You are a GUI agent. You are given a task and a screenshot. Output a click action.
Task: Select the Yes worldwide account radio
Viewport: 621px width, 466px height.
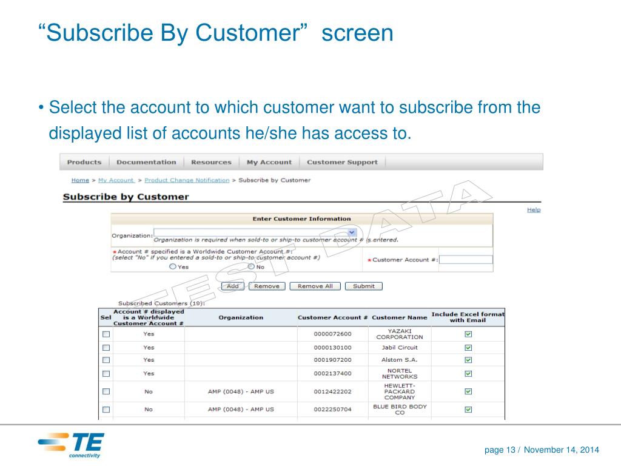click(172, 267)
